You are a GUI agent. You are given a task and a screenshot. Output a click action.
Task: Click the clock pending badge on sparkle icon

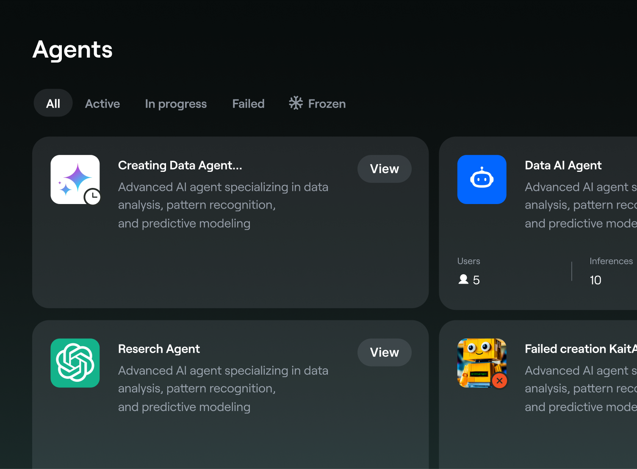coord(92,196)
